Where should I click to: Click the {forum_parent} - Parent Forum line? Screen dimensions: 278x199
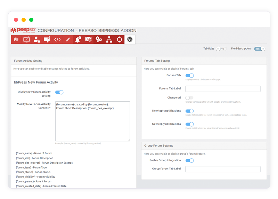tap(33, 181)
